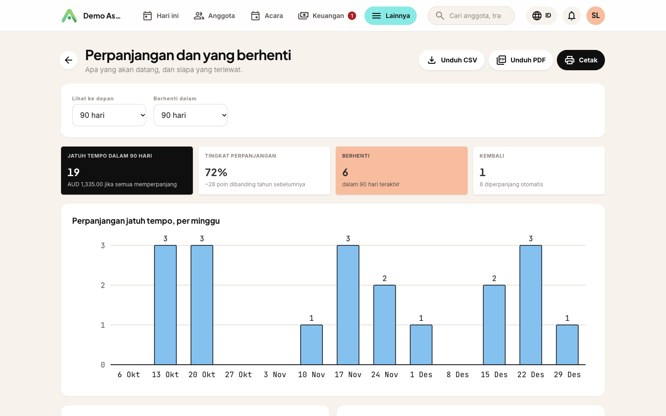Image resolution: width=666 pixels, height=416 pixels.
Task: Click the 17 Nov bar in chart
Action: click(x=348, y=305)
